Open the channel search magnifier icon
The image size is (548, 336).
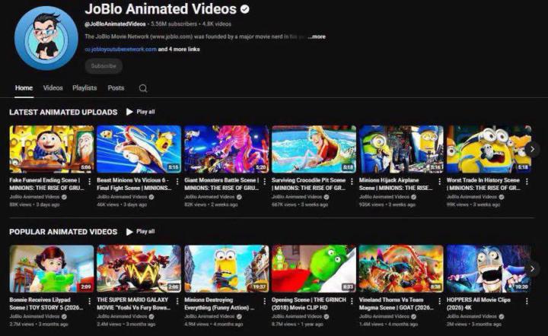coord(143,88)
